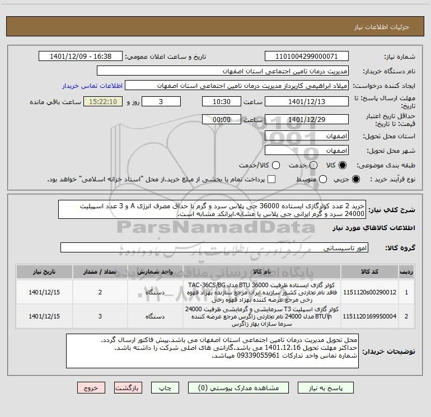Click the buyer organization name field
Image resolution: width=431 pixels, height=417 pixels.
pos(223,71)
